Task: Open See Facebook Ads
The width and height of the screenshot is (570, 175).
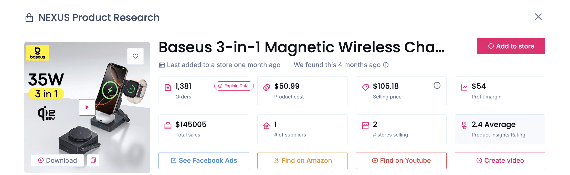Action: pos(204,160)
